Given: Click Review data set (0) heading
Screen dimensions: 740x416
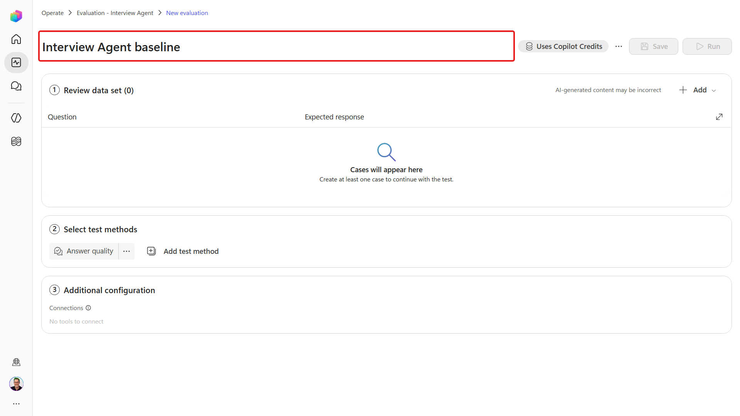Looking at the screenshot, I should click(x=99, y=90).
